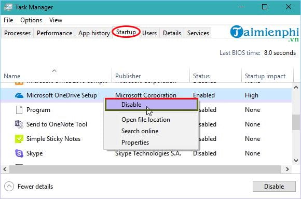The image size is (301, 199).
Task: Collapse view with Fewer details arrow icon
Action: [9, 187]
